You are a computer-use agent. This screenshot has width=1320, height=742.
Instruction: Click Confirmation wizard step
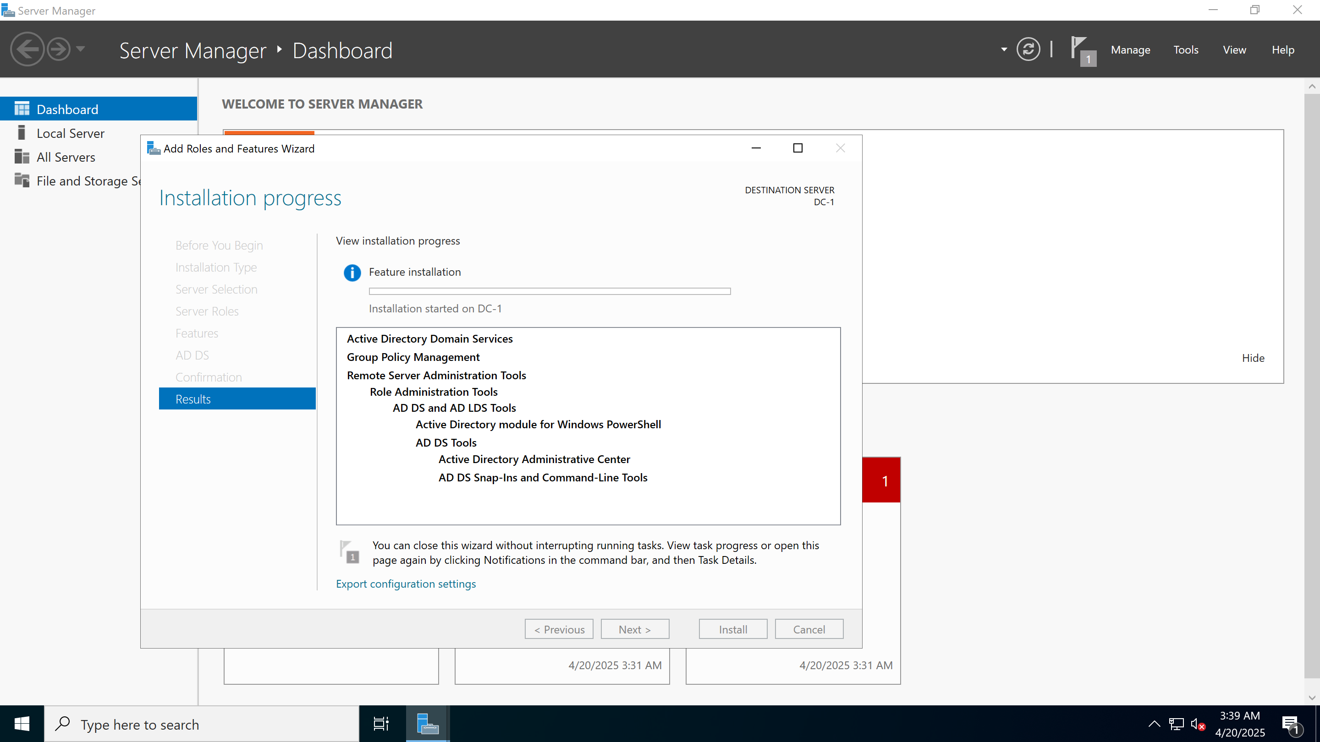(209, 377)
